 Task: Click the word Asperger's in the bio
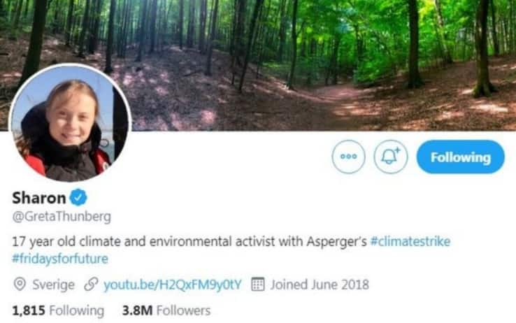(x=336, y=241)
